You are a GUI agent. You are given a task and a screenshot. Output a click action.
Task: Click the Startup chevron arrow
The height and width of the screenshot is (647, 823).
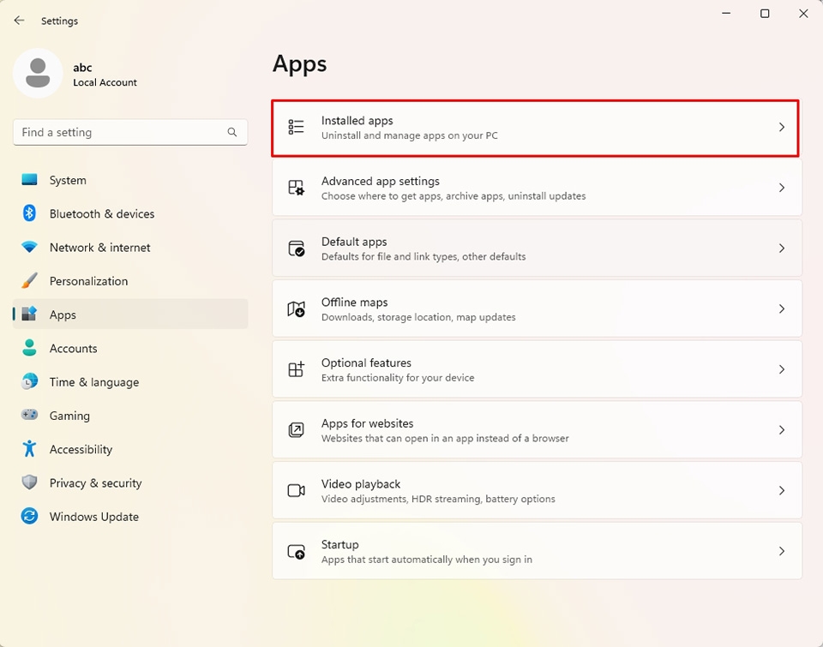pyautogui.click(x=782, y=552)
